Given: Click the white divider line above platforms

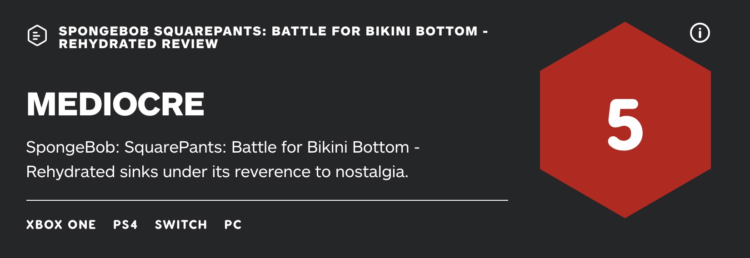Looking at the screenshot, I should [x=267, y=200].
